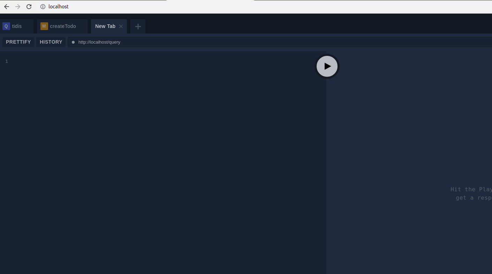The width and height of the screenshot is (492, 274).
Task: Open site information via the info icon
Action: (42, 6)
